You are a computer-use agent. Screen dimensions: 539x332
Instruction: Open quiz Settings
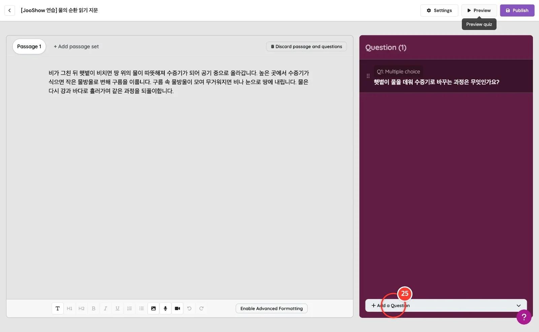[x=439, y=10]
